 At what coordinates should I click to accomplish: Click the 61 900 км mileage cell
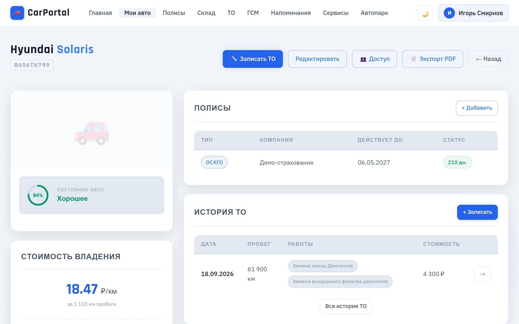pyautogui.click(x=257, y=274)
